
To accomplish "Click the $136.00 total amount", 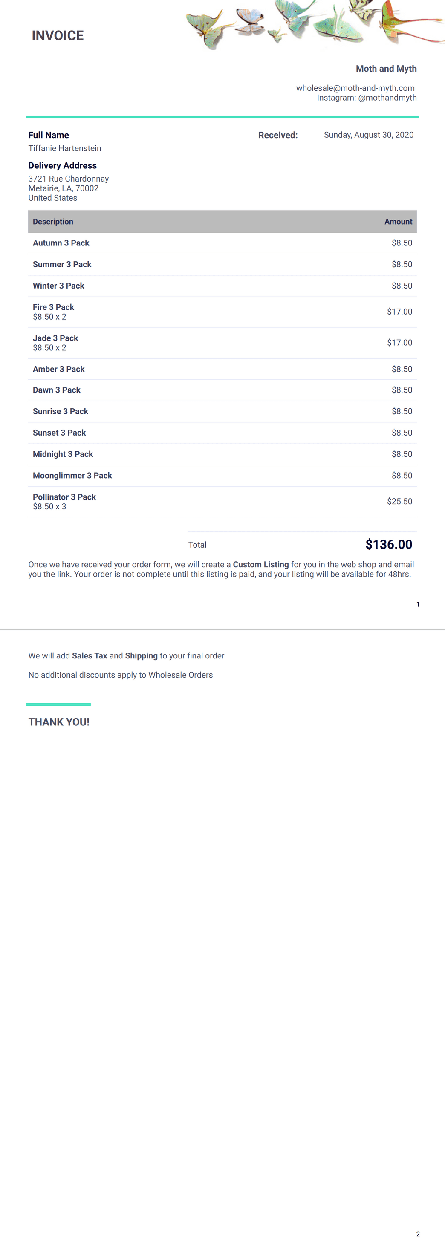I will point(389,545).
